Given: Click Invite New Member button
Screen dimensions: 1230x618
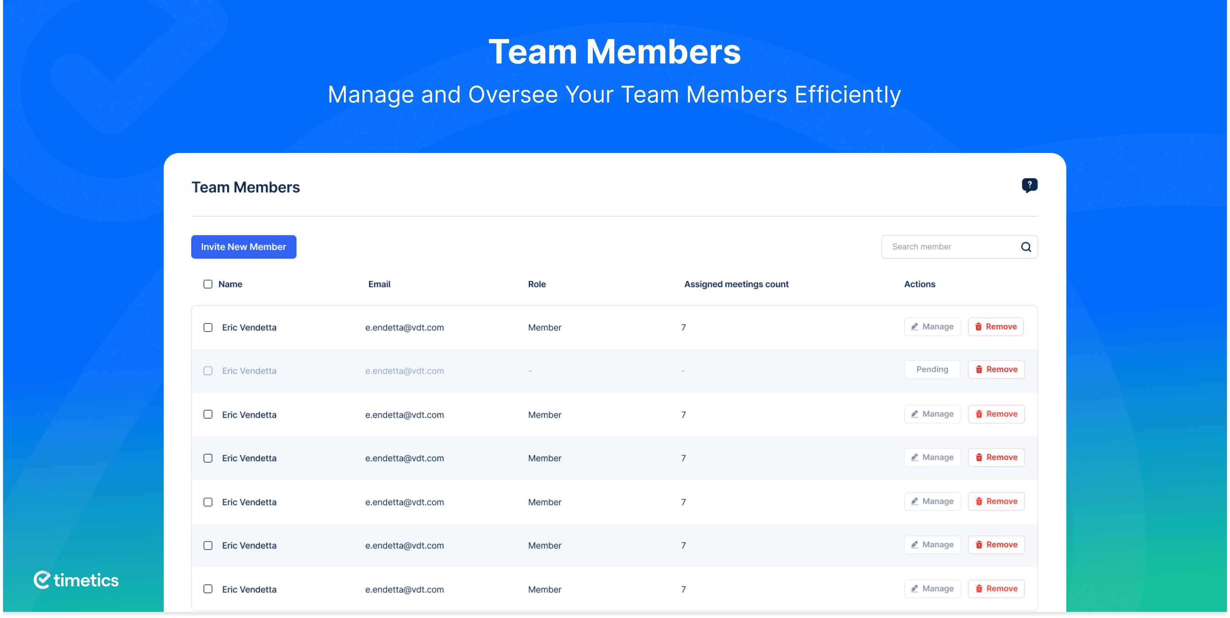Looking at the screenshot, I should (x=244, y=247).
